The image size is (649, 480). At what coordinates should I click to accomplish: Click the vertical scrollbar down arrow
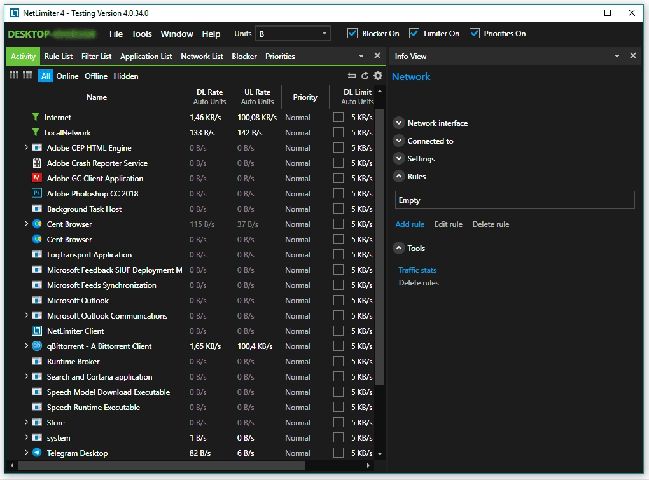380,453
